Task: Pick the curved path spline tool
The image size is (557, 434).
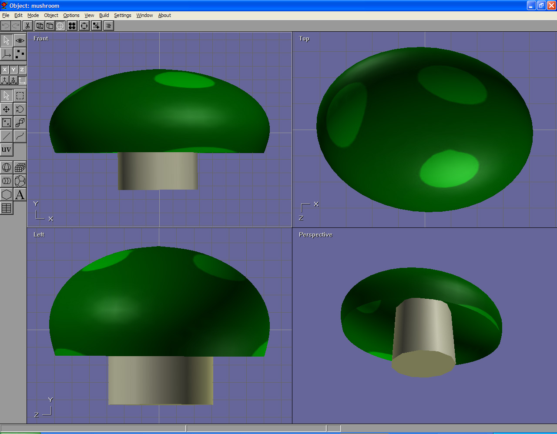Action: pyautogui.click(x=20, y=136)
